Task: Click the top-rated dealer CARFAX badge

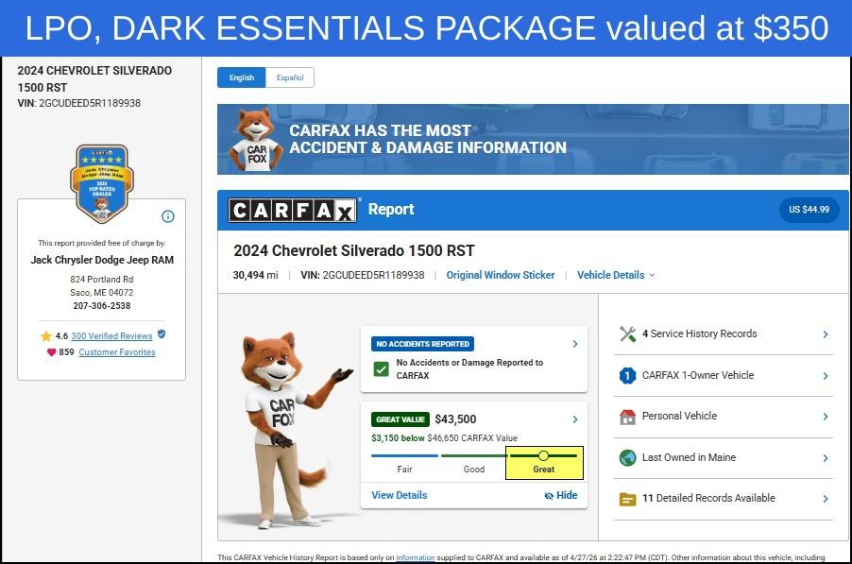Action: 102,183
